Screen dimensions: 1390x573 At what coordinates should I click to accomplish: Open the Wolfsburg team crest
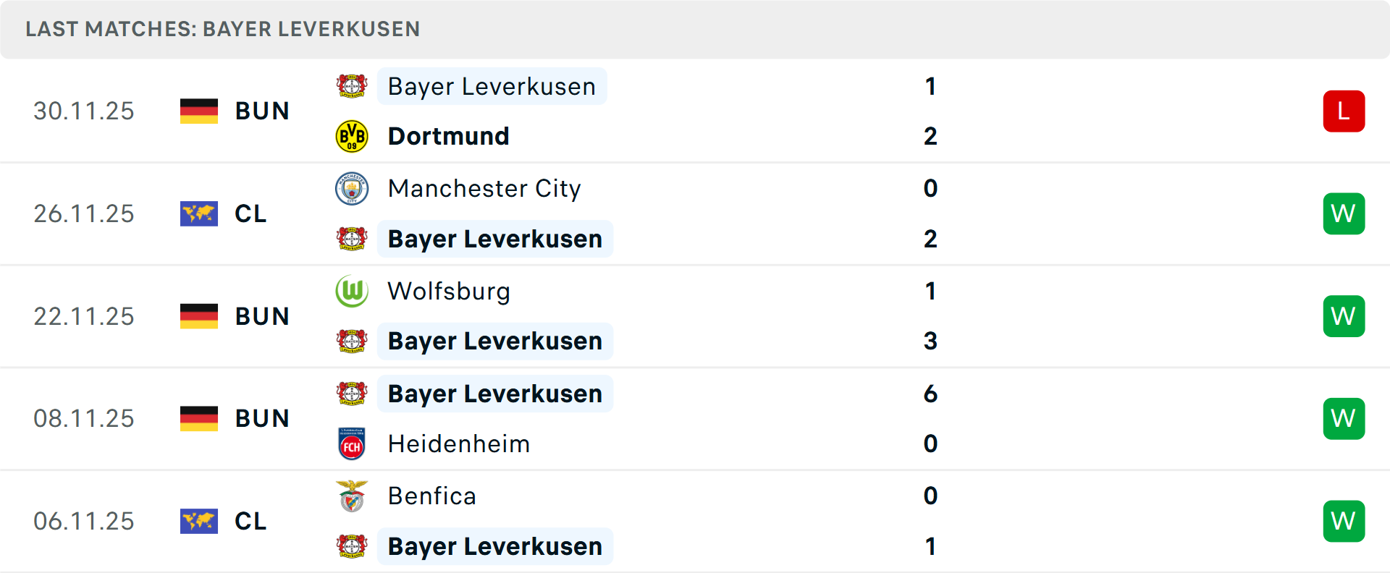(352, 291)
